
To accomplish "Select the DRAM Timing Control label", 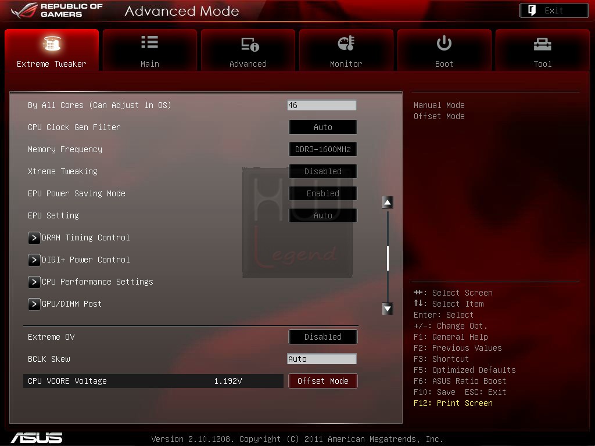I will click(86, 238).
